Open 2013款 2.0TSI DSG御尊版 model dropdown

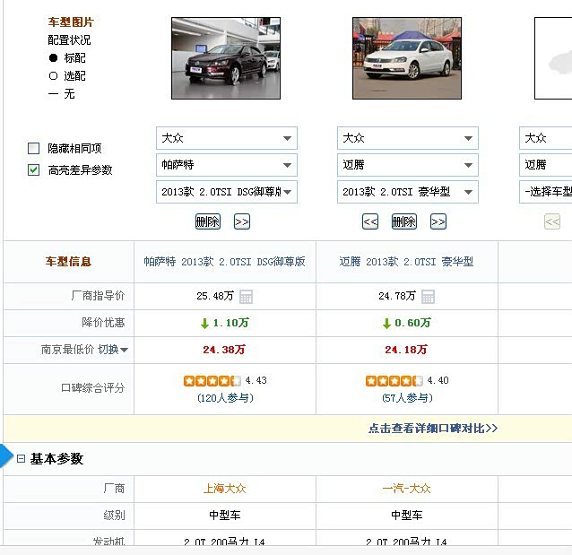pos(227,192)
